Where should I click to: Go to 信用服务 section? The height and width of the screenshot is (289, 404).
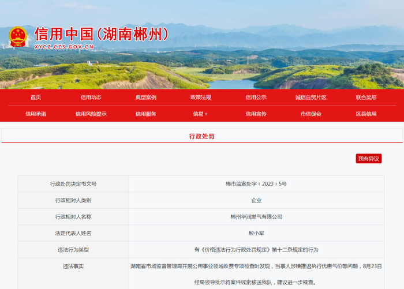pos(146,114)
